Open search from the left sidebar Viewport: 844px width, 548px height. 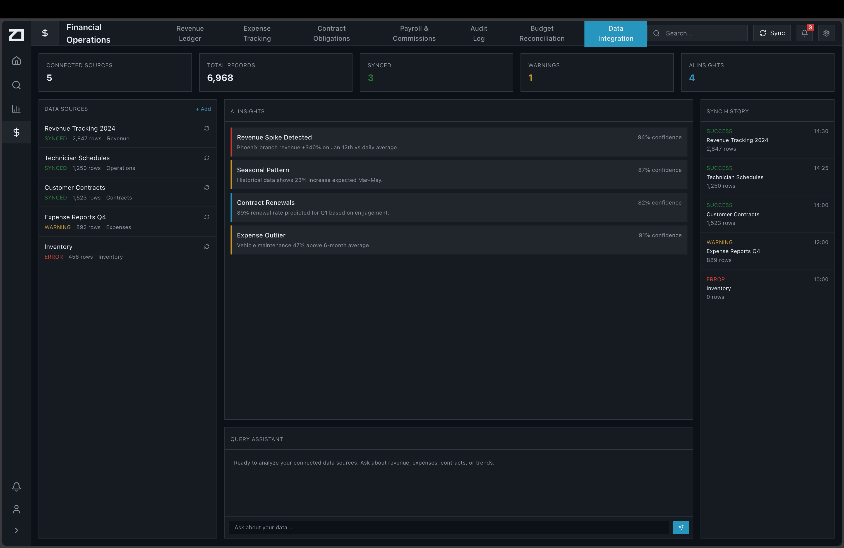(16, 85)
